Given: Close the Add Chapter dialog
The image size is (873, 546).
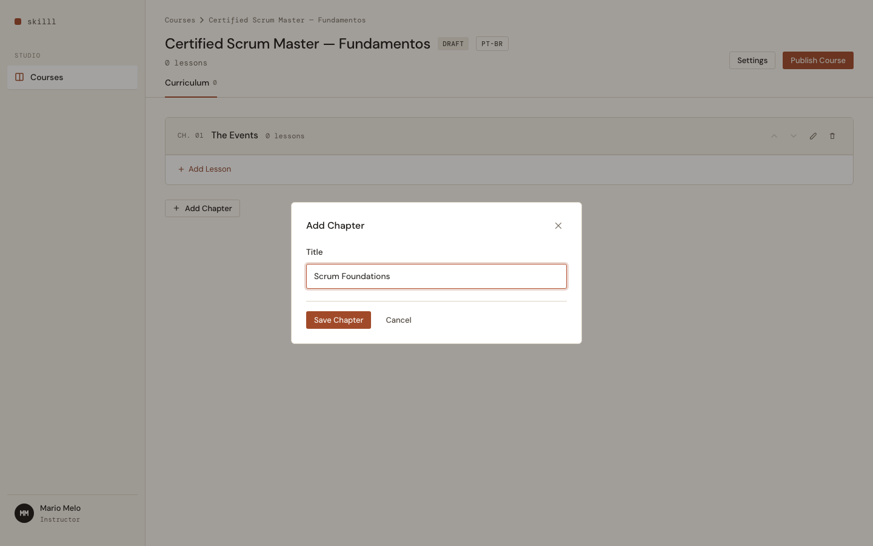Looking at the screenshot, I should point(558,226).
